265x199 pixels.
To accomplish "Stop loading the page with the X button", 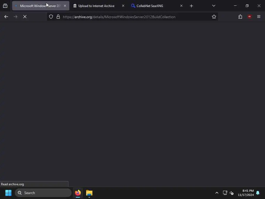I will pyautogui.click(x=25, y=17).
